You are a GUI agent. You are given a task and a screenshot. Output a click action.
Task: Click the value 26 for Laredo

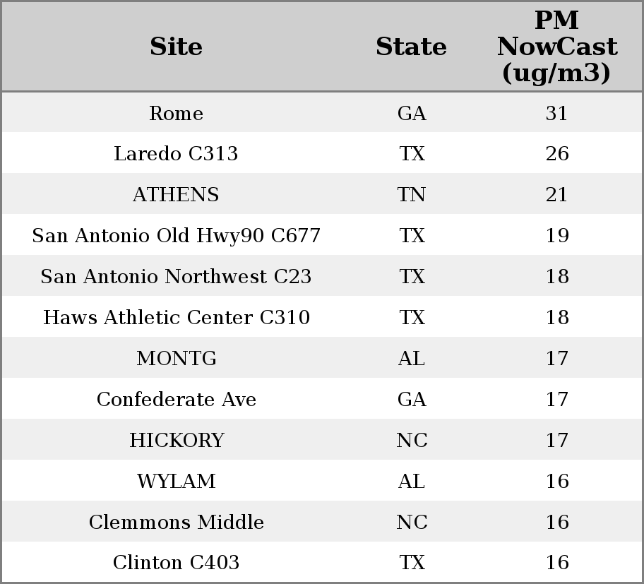coord(557,154)
